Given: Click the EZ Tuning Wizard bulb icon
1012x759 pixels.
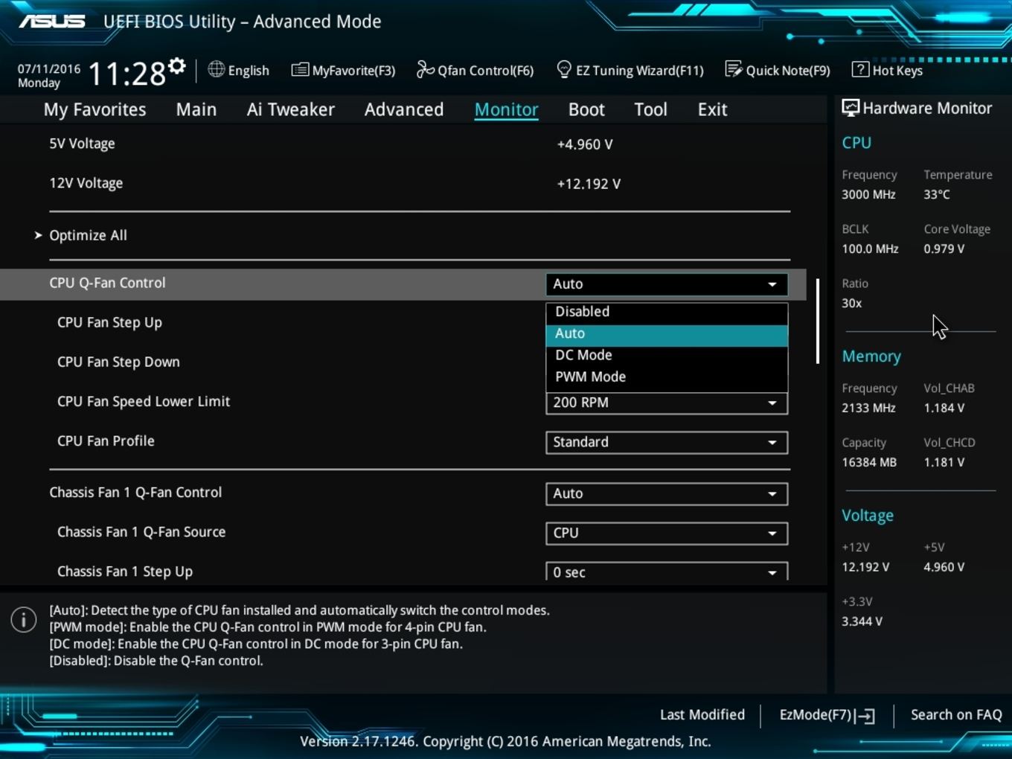Looking at the screenshot, I should tap(564, 69).
